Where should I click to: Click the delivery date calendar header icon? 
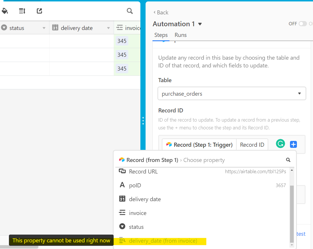point(55,27)
